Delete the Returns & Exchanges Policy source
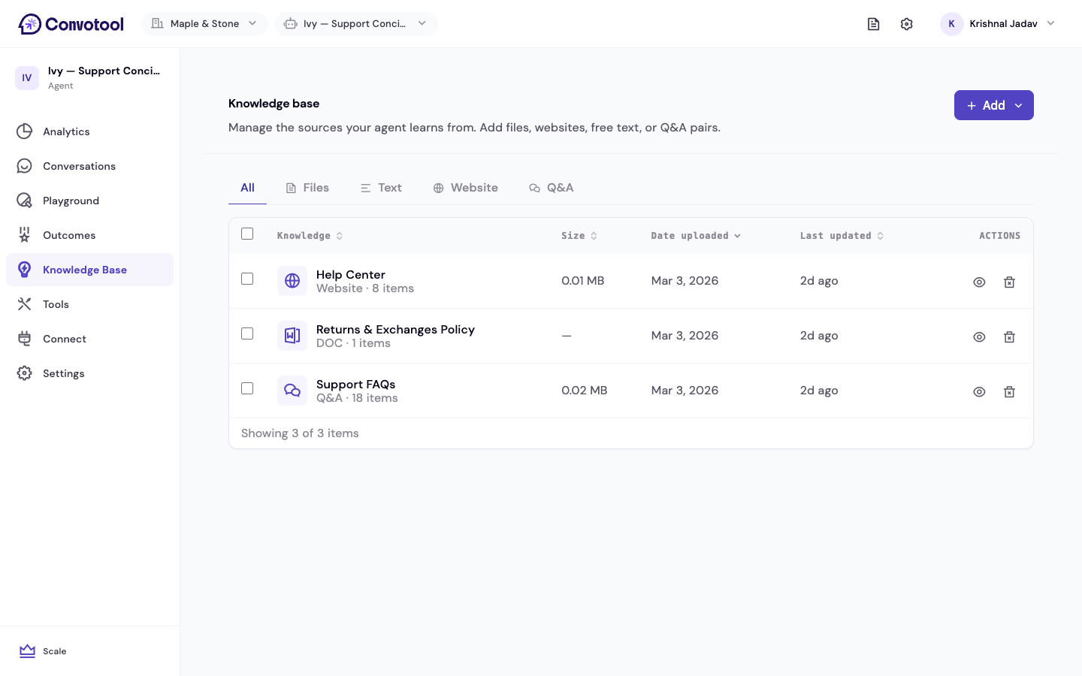Viewport: 1082px width, 676px height. (x=1009, y=337)
